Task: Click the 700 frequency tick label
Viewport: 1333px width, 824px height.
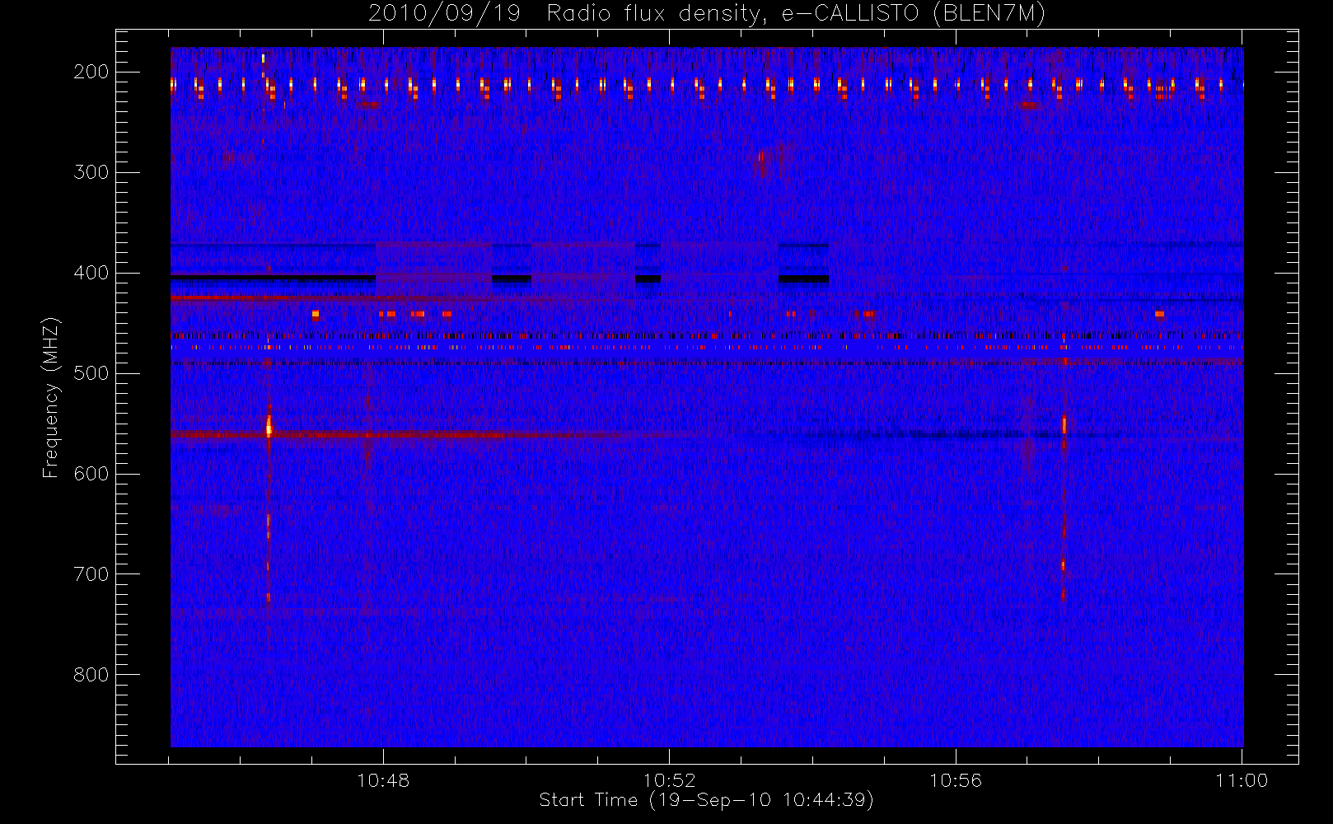Action: pos(91,574)
